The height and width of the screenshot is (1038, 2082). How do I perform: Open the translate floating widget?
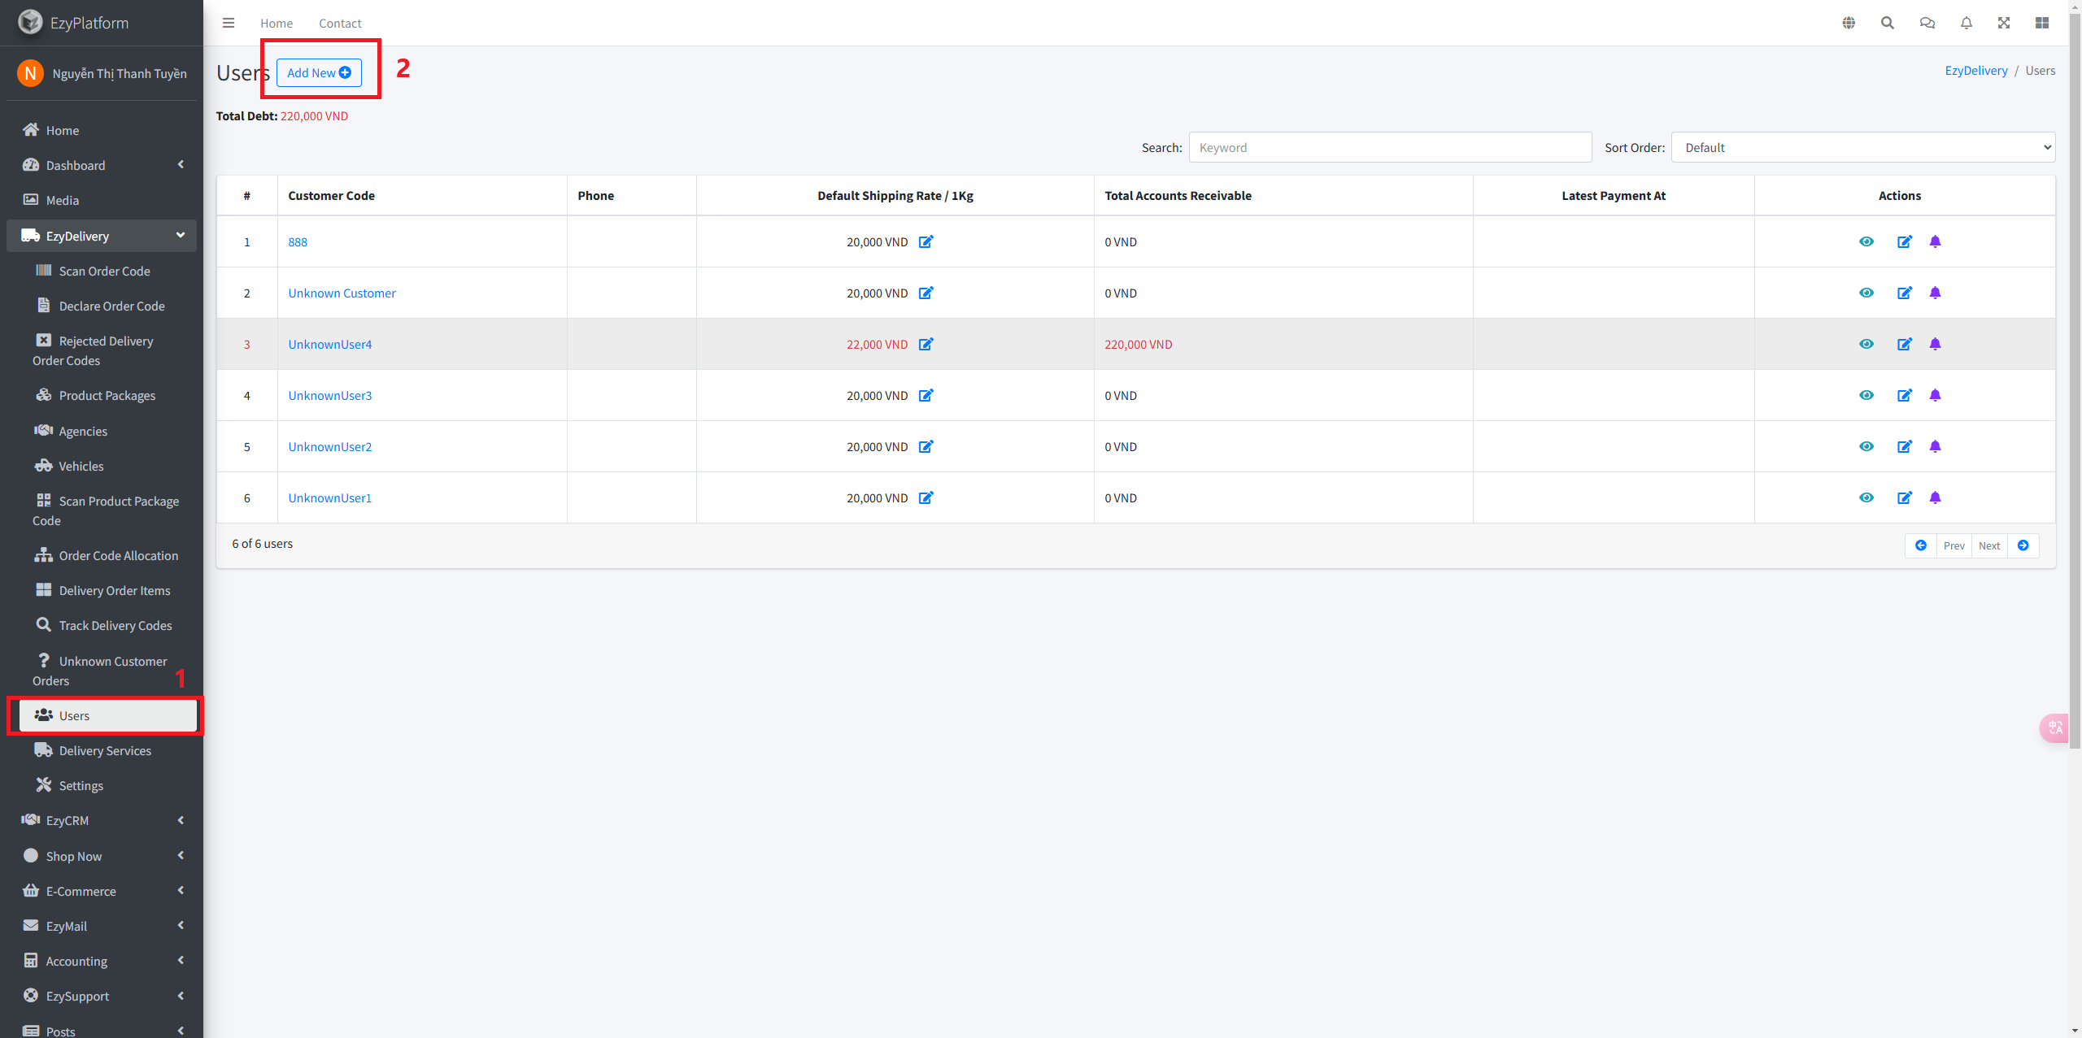coord(2056,727)
